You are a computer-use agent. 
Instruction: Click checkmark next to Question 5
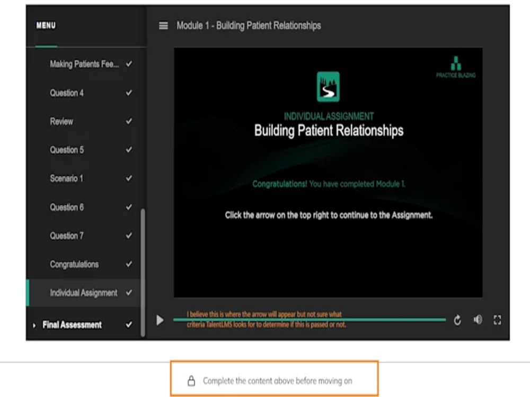(x=129, y=150)
